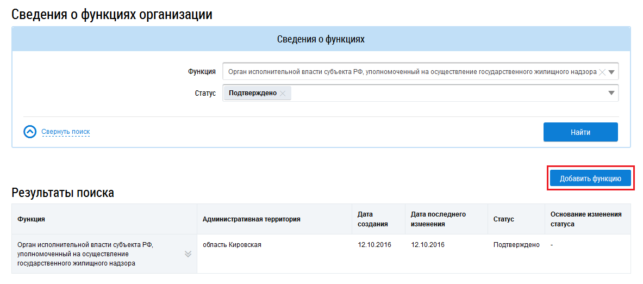
Task: Click the Основание изменения статуса column header
Action: (585, 219)
